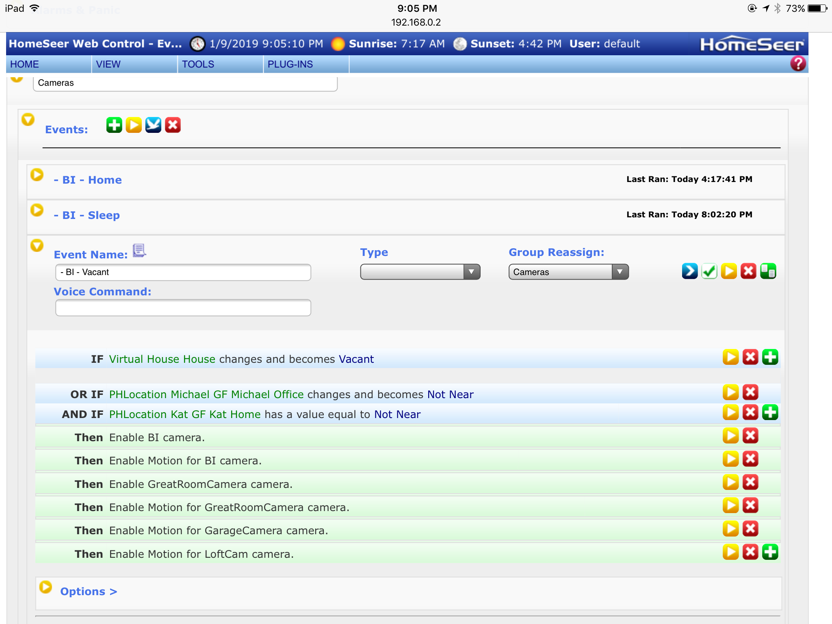Run all events in group with yellow play icon

(134, 125)
